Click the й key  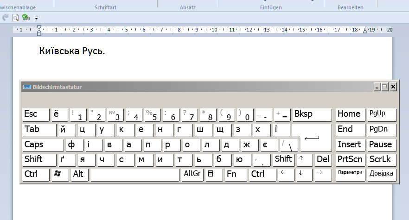point(67,130)
